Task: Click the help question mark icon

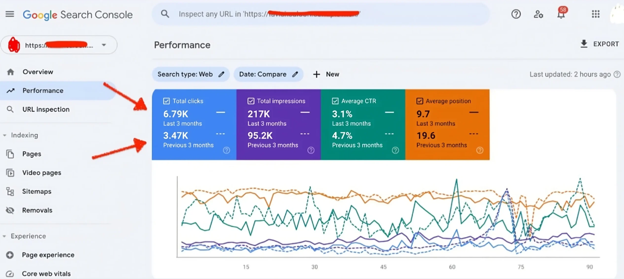Action: coord(516,14)
